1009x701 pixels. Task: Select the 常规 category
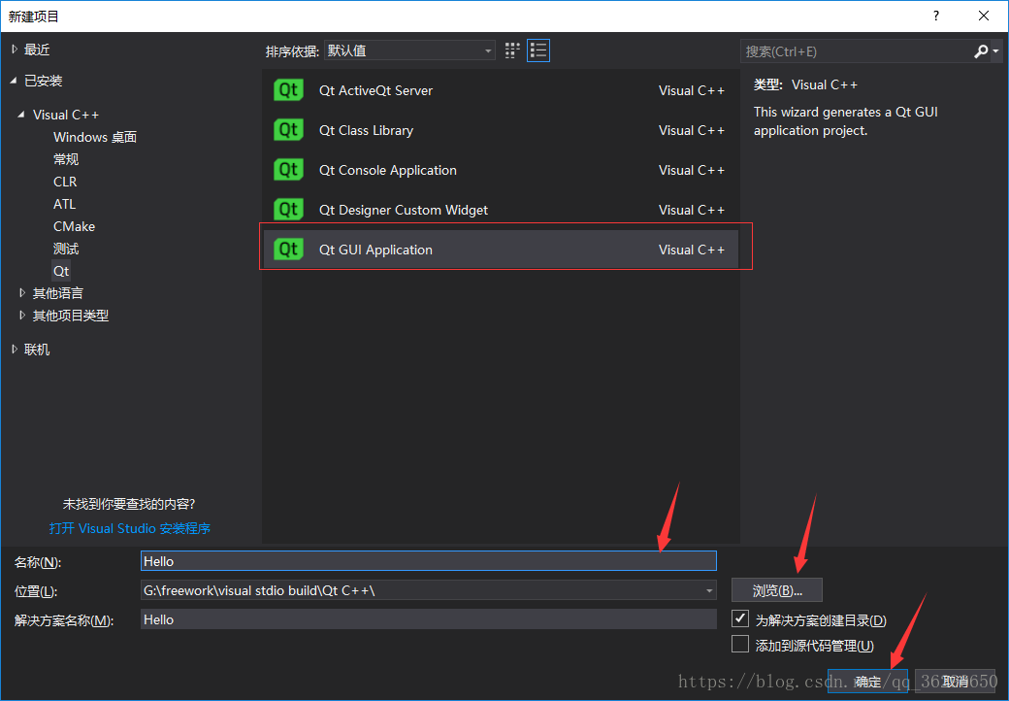point(66,159)
